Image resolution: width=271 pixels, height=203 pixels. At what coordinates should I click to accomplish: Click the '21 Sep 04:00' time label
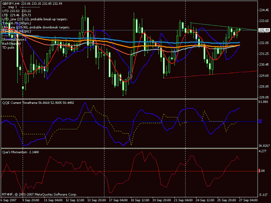coord(183,200)
